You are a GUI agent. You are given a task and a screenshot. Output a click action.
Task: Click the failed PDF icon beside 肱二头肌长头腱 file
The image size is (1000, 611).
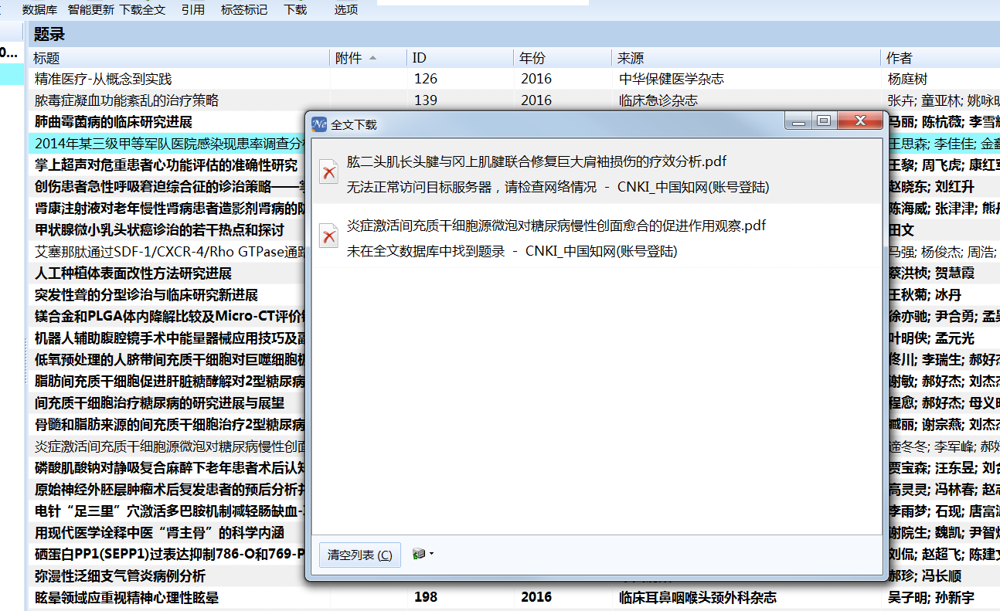(330, 173)
